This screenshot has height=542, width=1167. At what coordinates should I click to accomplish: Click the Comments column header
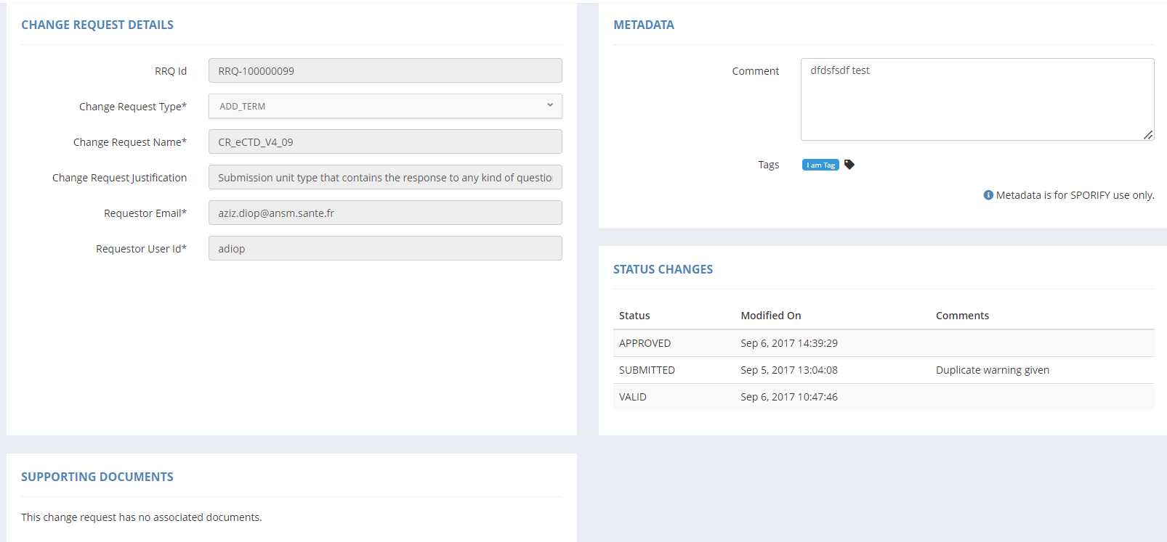(x=962, y=316)
